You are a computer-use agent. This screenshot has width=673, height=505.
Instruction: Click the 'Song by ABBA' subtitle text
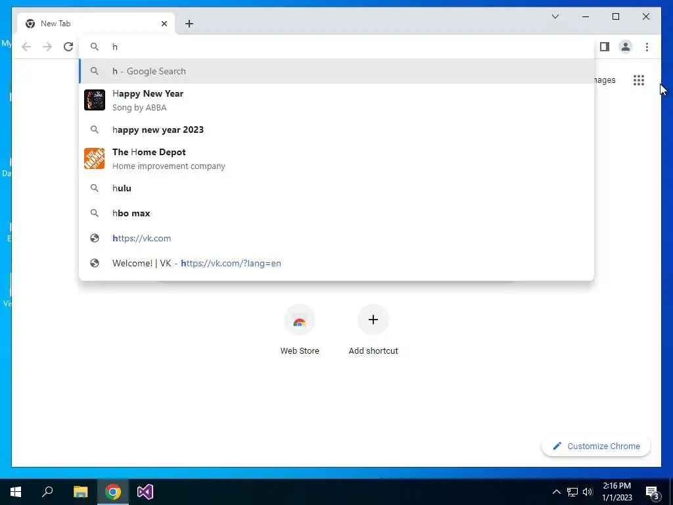(139, 108)
